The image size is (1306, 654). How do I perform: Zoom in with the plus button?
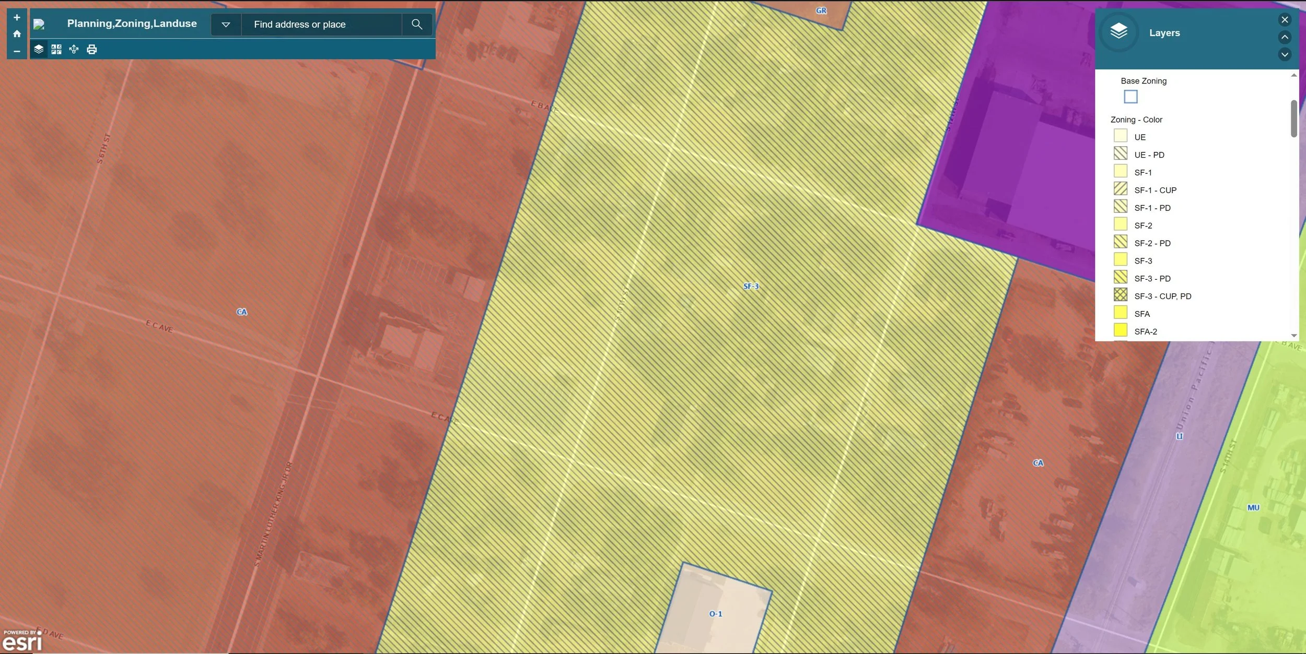pyautogui.click(x=17, y=17)
